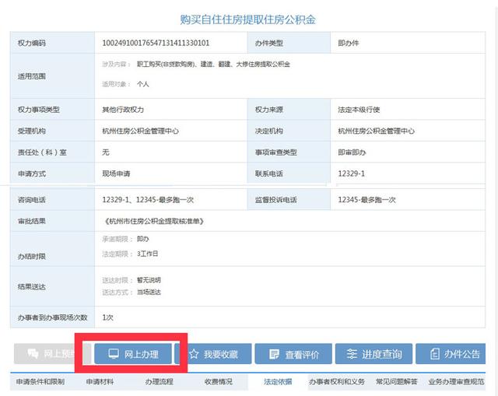The width and height of the screenshot is (498, 396).
Task: Click the 网上办理 online handling button
Action: pyautogui.click(x=133, y=353)
